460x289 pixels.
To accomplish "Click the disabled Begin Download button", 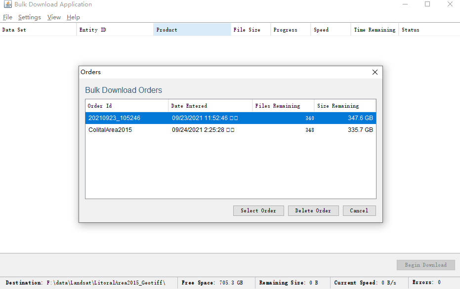I will (x=426, y=265).
